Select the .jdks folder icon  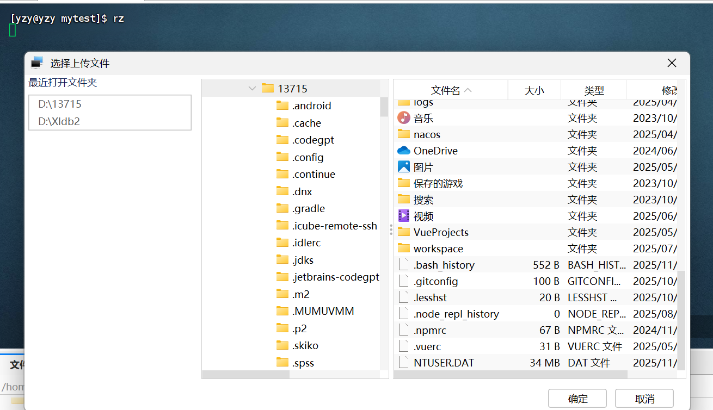[x=282, y=260]
